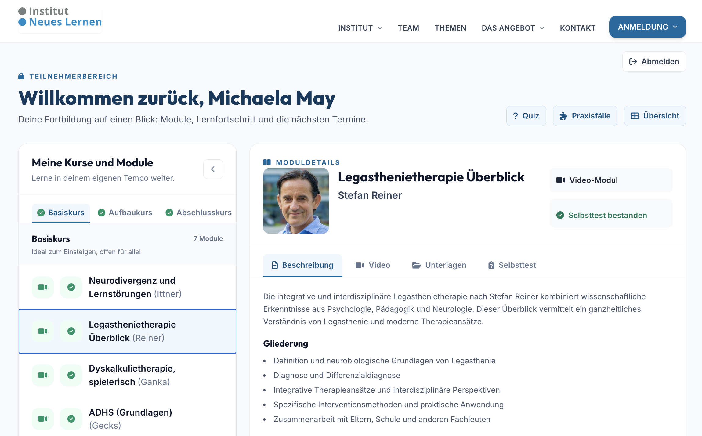Click completed check for Dyskalkulietherapie module
Viewport: 702px width, 436px height.
[71, 375]
